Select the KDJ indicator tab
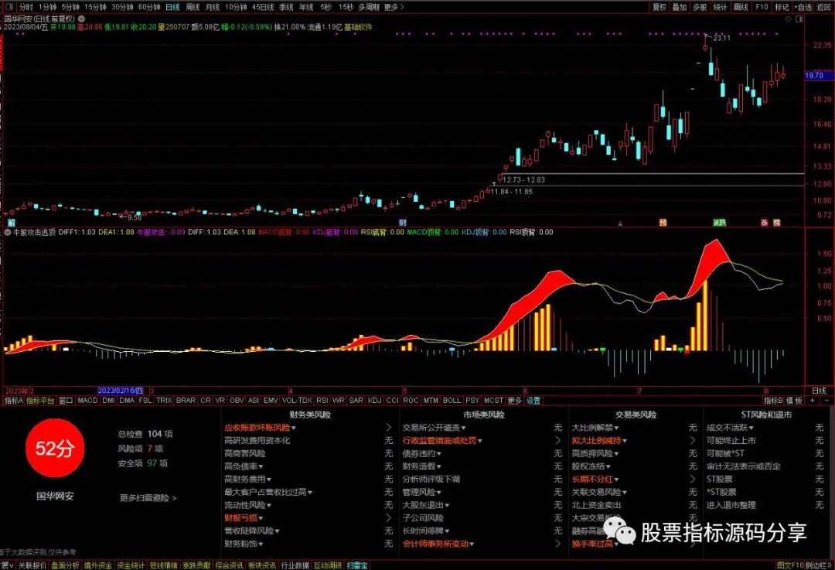The width and height of the screenshot is (835, 570). click(x=374, y=401)
